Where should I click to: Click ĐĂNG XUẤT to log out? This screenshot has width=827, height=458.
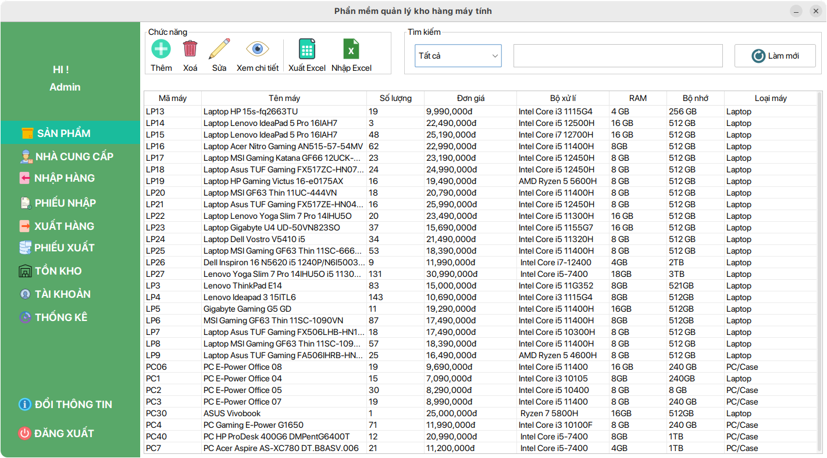[x=64, y=433]
